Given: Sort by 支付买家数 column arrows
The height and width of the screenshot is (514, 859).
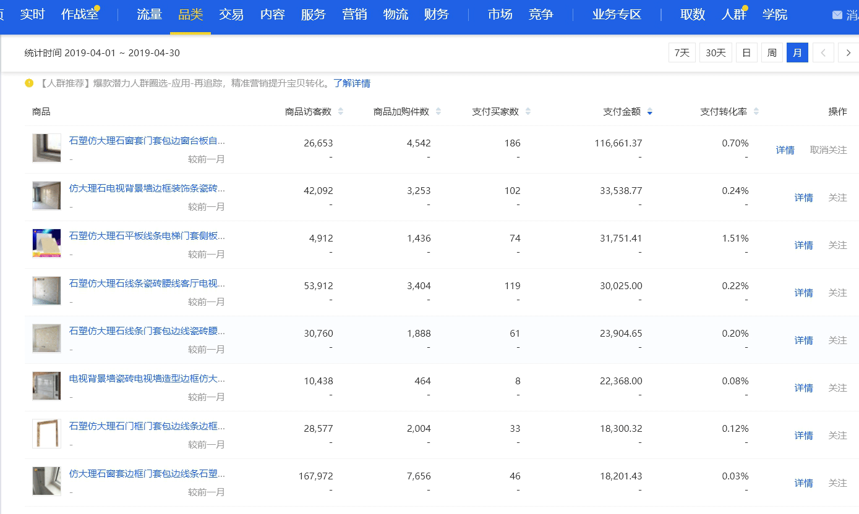Looking at the screenshot, I should [528, 112].
